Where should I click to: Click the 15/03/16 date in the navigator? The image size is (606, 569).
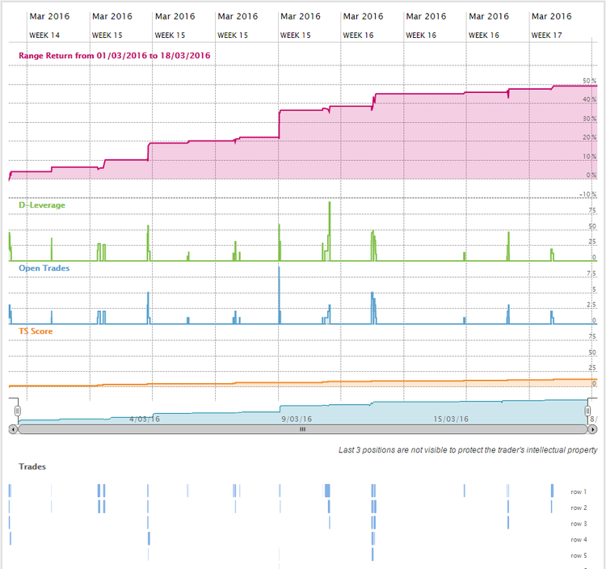(x=450, y=419)
